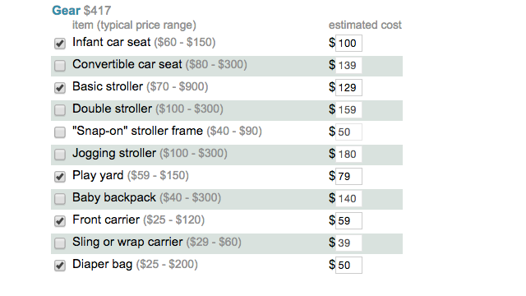Viewport: 526px width, 296px height.
Task: Check the Baby backpack checkbox
Action: coord(60,198)
